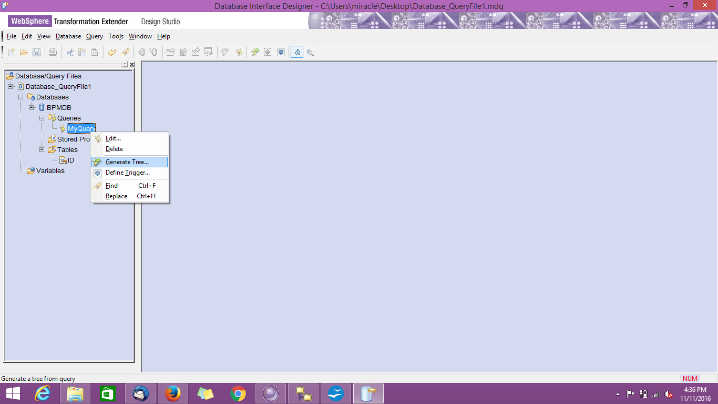
Task: Open the Help menu
Action: pos(163,36)
